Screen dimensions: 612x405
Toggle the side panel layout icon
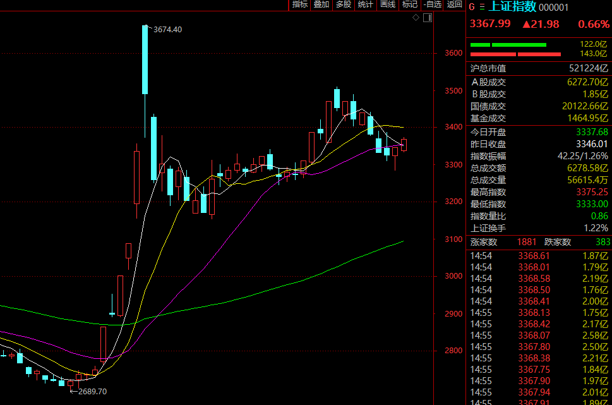tap(427, 18)
